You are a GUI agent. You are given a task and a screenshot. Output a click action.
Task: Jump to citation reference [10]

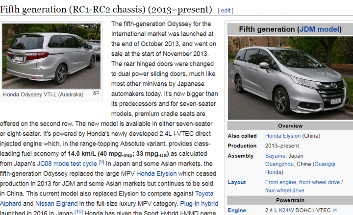79,212
